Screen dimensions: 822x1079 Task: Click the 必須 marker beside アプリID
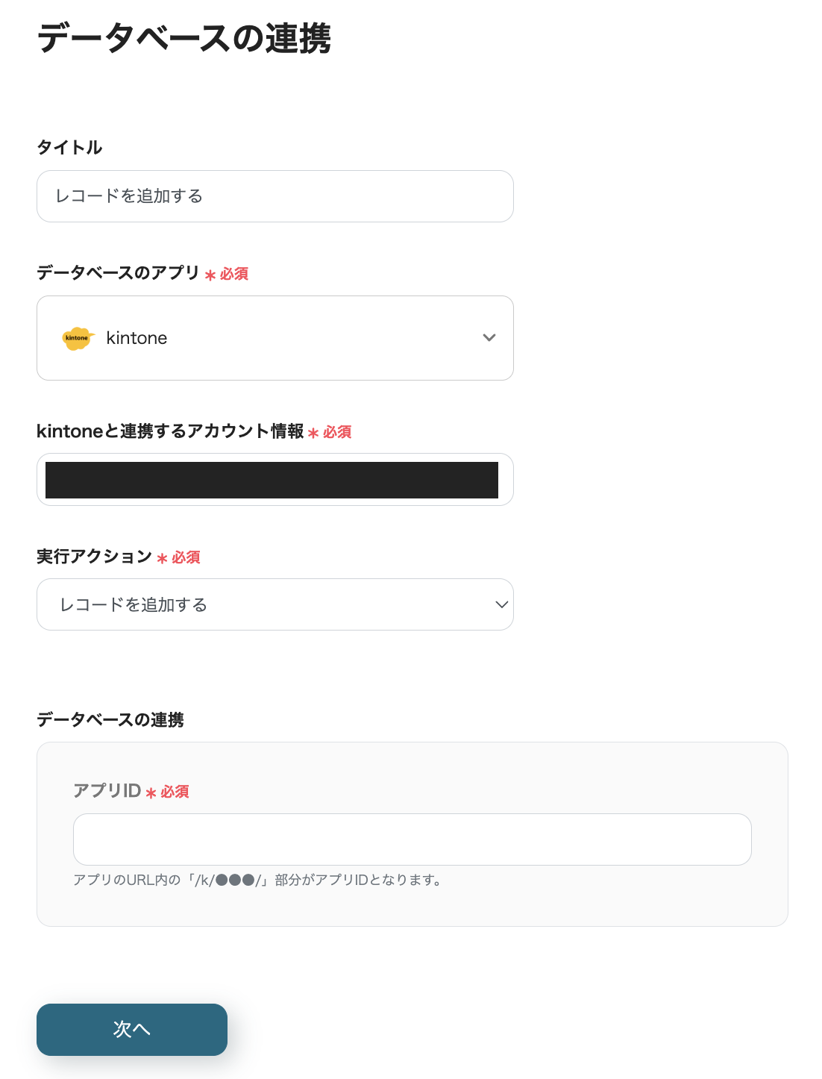(x=175, y=792)
